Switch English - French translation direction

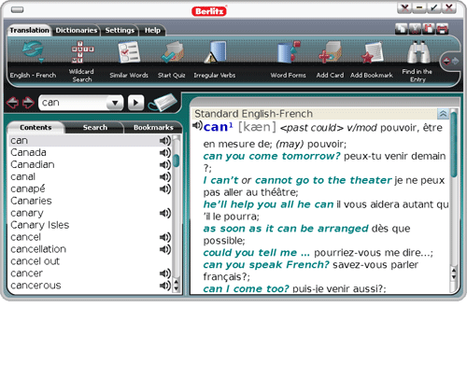pos(33,59)
